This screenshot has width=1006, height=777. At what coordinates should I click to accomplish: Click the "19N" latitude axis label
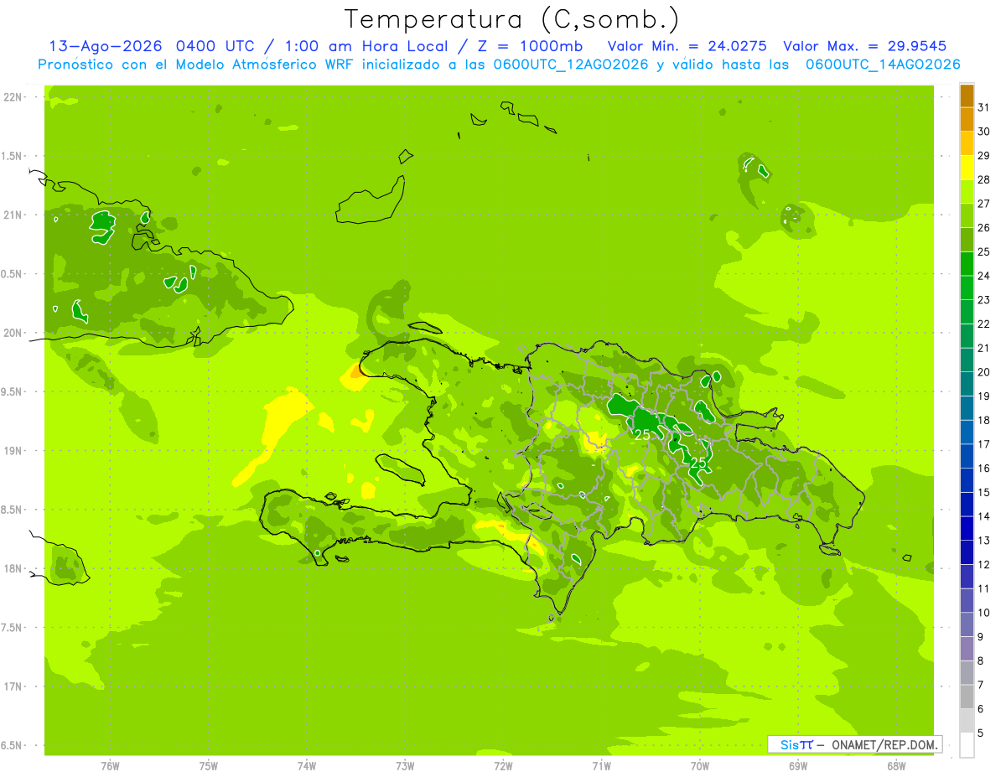click(13, 451)
